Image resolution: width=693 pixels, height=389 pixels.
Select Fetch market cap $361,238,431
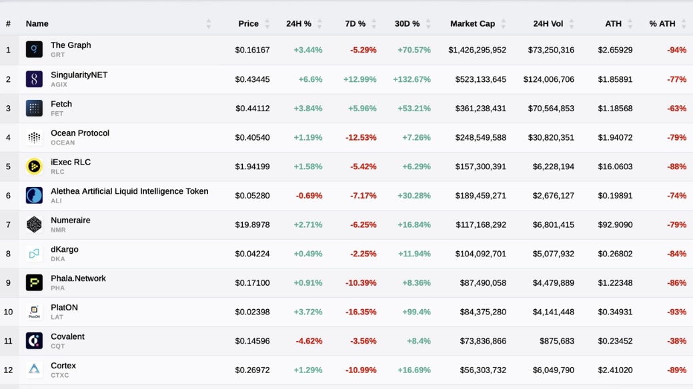pos(481,109)
